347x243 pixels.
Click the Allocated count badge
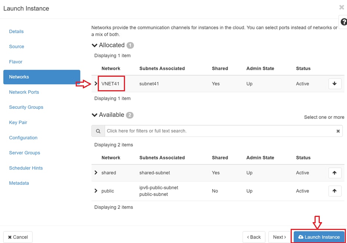coord(130,45)
